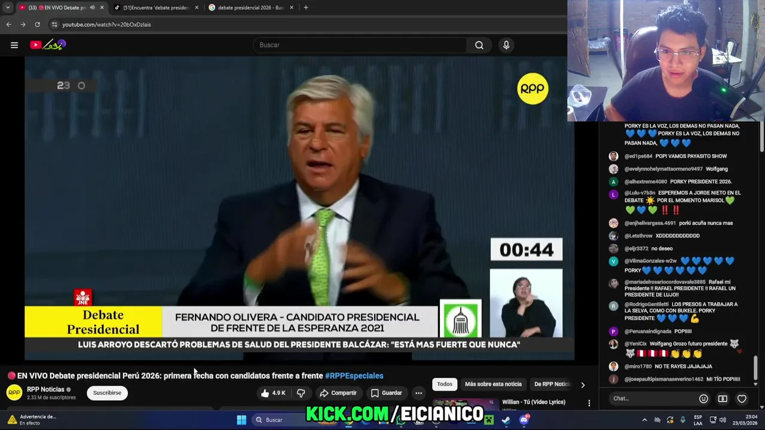Click chat username @YeniCix
Viewport: 765px width, 430px height.
[x=635, y=344]
